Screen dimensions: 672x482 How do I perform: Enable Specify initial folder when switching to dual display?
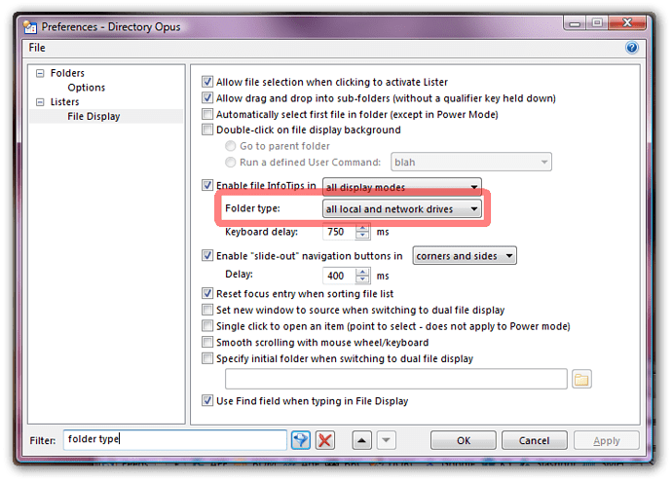point(207,358)
